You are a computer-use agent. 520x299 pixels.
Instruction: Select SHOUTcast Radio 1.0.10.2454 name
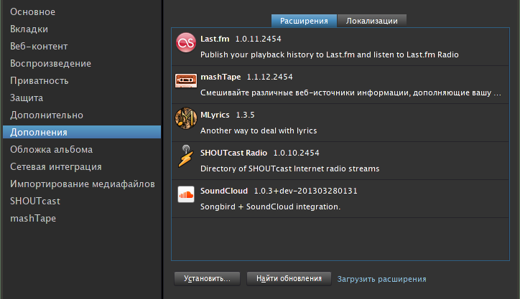[x=260, y=153]
